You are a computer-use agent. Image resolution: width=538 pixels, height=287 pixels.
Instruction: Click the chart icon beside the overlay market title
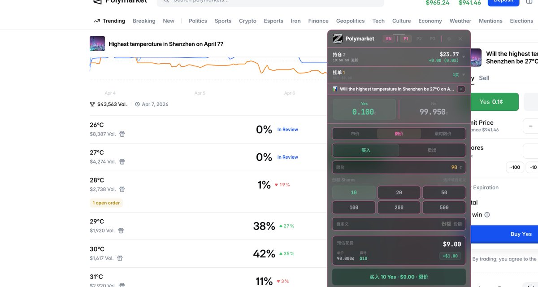pyautogui.click(x=335, y=89)
